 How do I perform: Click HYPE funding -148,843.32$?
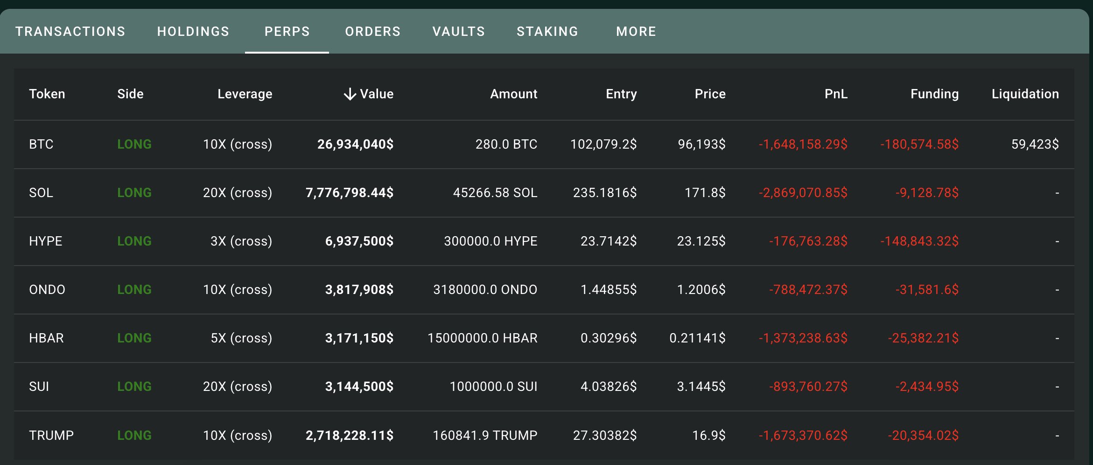(x=919, y=241)
